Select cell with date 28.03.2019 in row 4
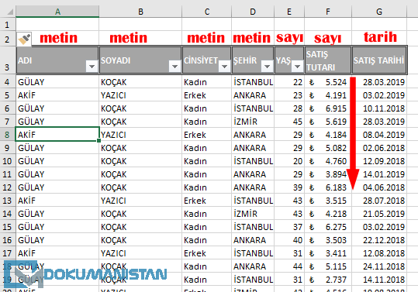Screen dimensions: 418x292 (379, 82)
